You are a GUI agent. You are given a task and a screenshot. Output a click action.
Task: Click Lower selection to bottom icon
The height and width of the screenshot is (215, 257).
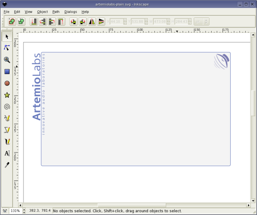coord(34,21)
